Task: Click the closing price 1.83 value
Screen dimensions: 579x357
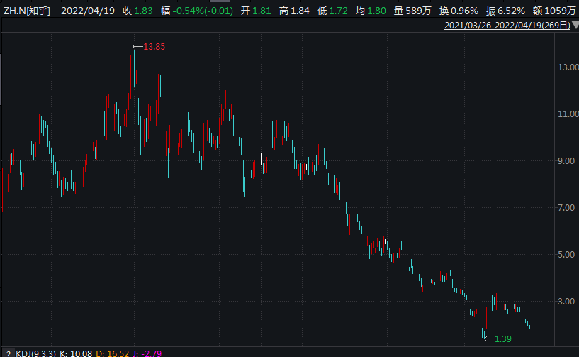Action: pyautogui.click(x=143, y=11)
